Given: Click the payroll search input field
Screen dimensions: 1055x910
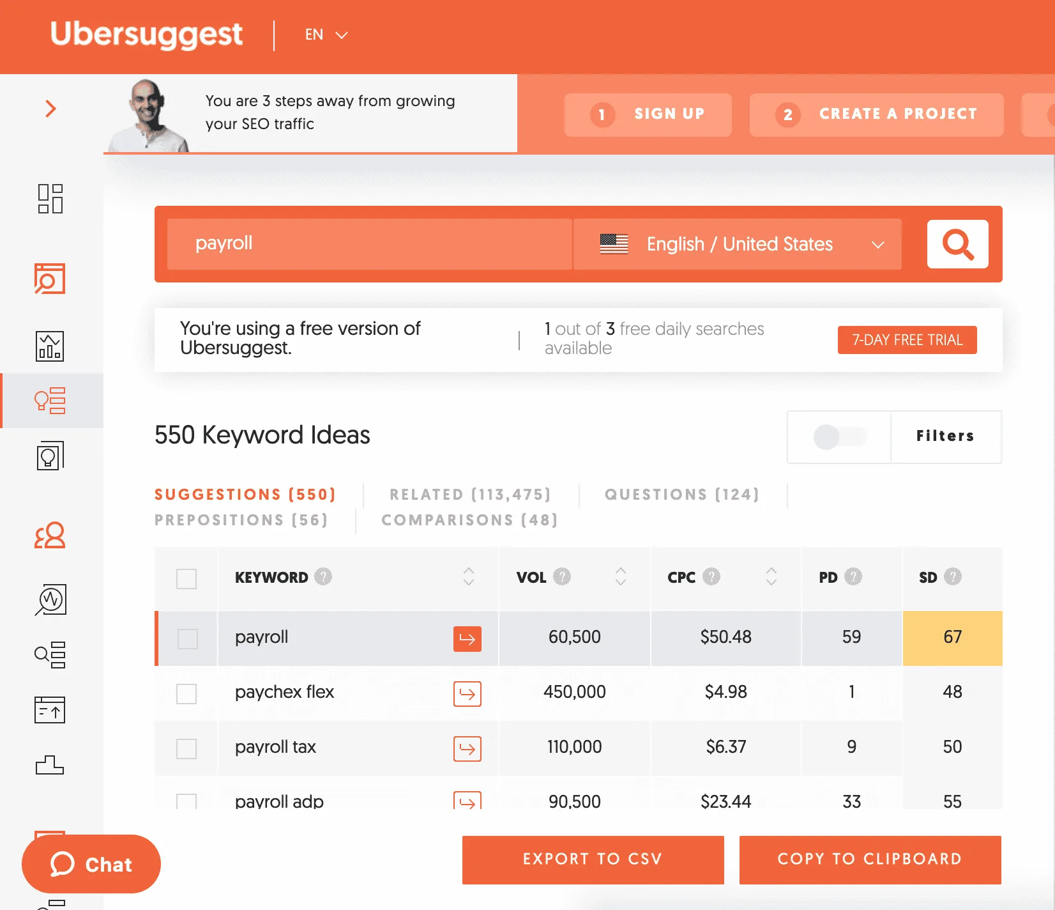Looking at the screenshot, I should click(369, 244).
